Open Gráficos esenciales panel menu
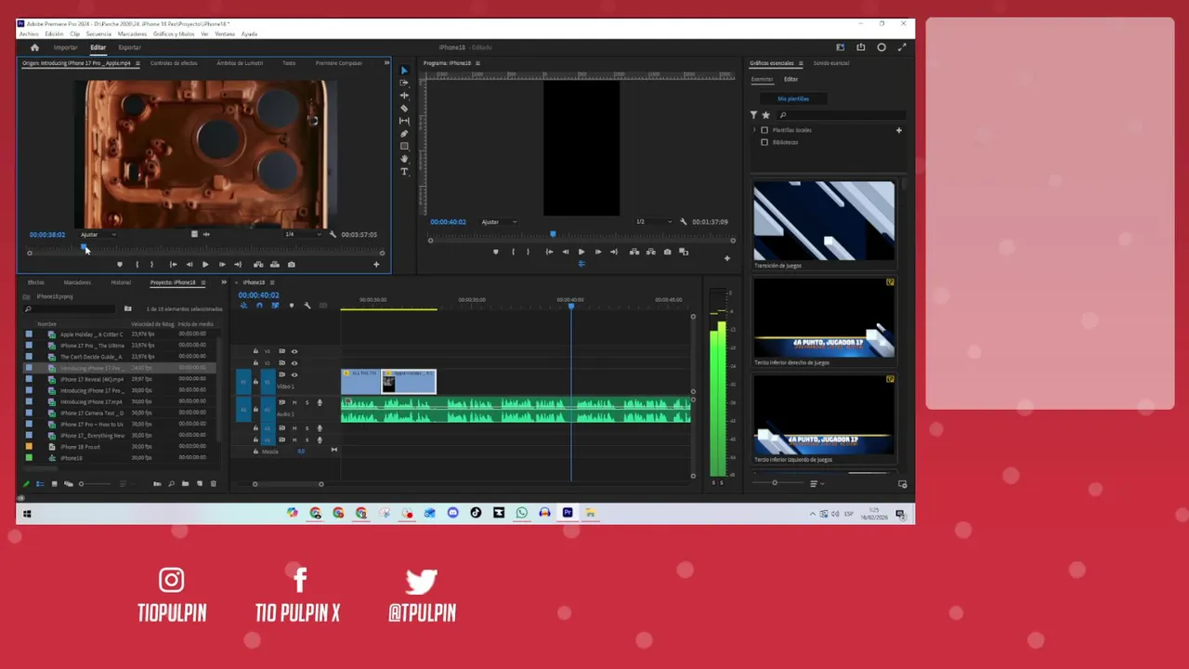The height and width of the screenshot is (669, 1189). tap(801, 63)
